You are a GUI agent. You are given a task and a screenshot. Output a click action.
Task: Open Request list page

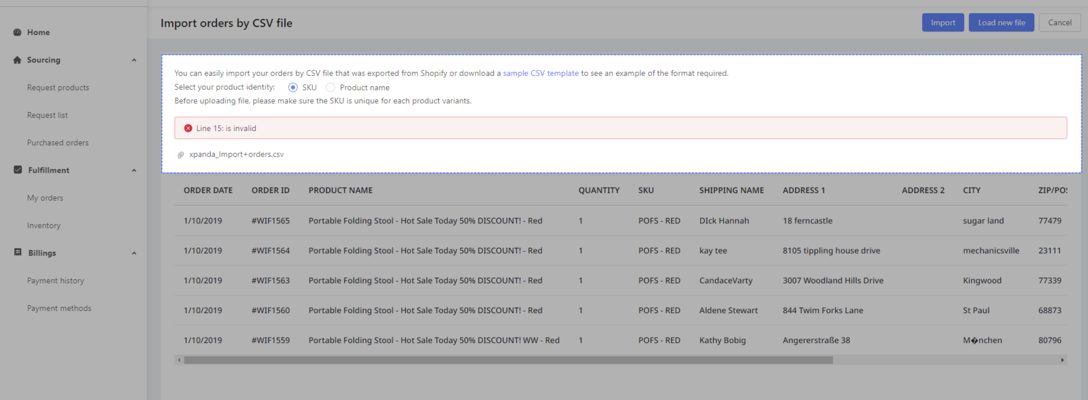click(x=48, y=115)
